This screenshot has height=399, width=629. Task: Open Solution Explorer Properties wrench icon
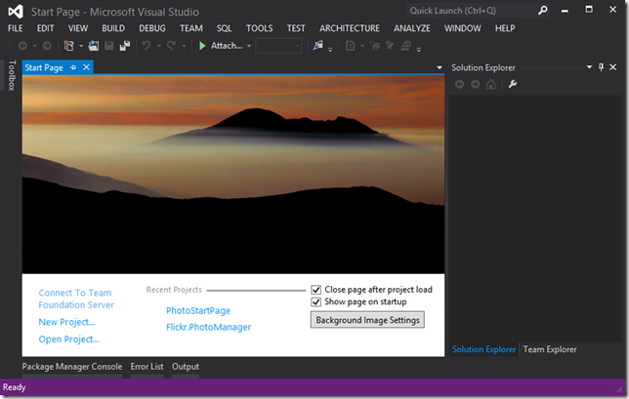coord(512,84)
